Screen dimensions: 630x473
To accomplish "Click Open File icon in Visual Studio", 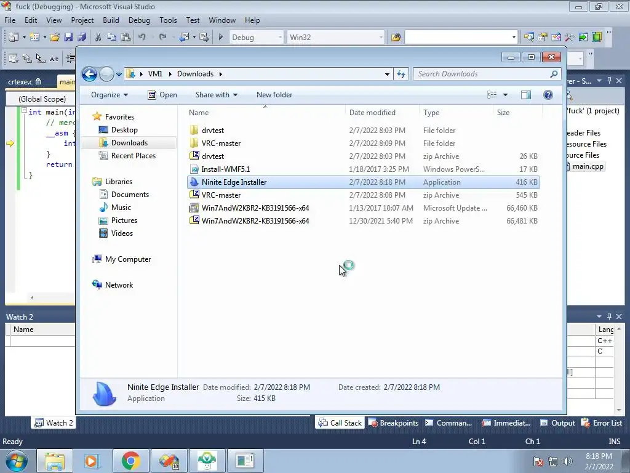I will click(x=55, y=38).
